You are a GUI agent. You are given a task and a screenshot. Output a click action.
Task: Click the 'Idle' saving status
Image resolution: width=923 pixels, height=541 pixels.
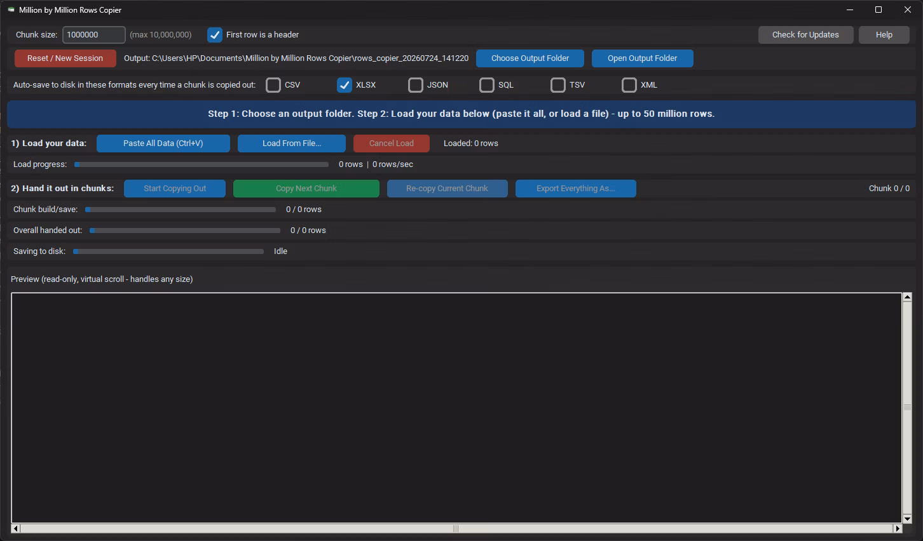tap(280, 251)
